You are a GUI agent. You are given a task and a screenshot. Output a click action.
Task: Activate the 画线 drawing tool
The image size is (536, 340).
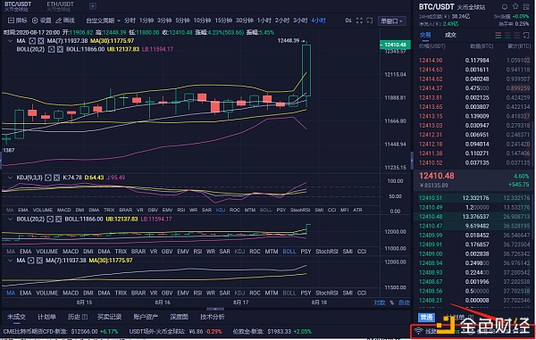(x=65, y=21)
